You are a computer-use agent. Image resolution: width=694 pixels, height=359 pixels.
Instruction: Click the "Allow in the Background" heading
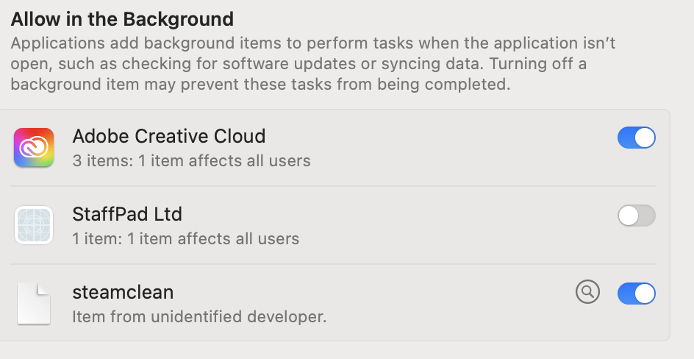[122, 18]
